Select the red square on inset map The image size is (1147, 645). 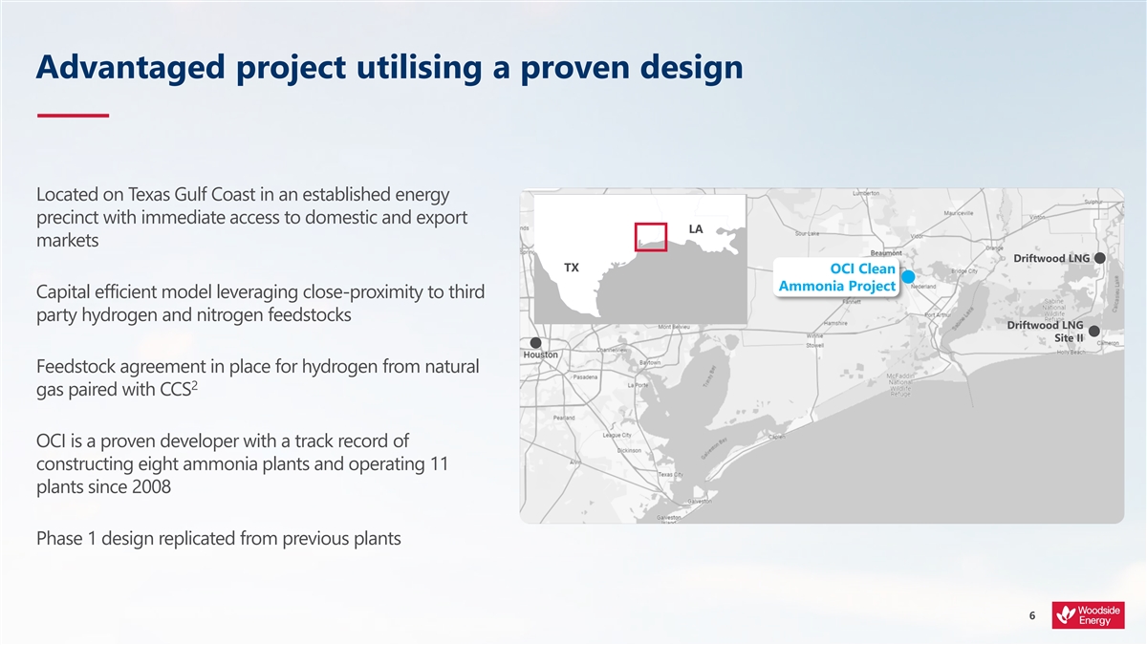[x=650, y=237]
